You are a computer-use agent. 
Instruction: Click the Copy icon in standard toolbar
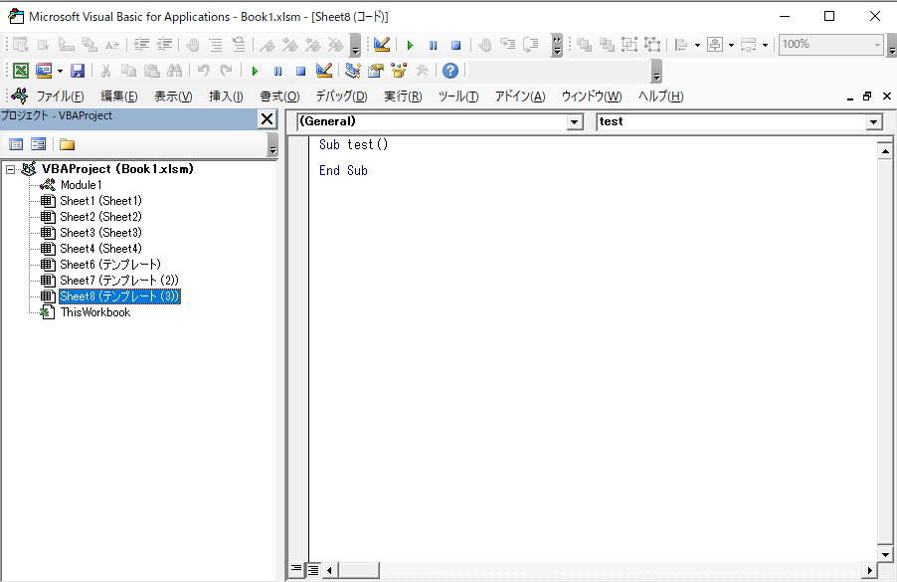128,71
